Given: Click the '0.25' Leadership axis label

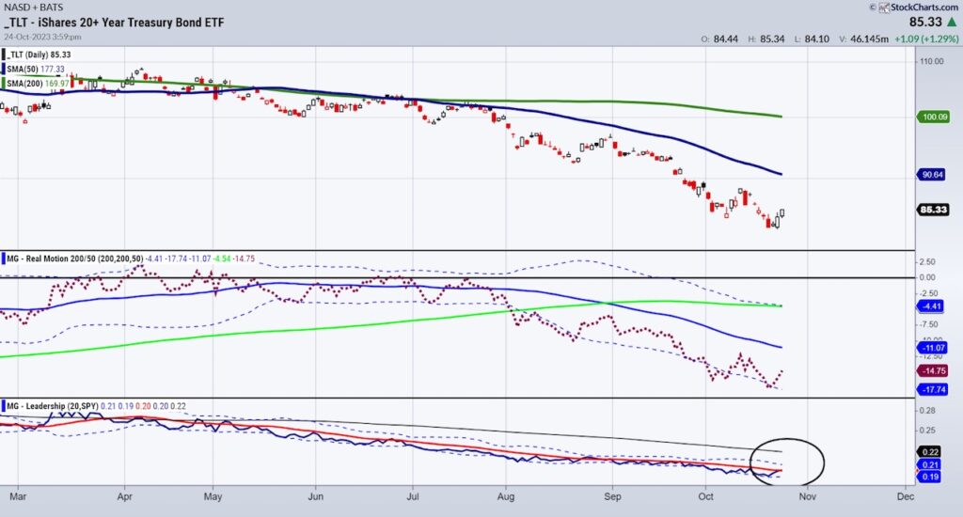Looking at the screenshot, I should pos(927,431).
